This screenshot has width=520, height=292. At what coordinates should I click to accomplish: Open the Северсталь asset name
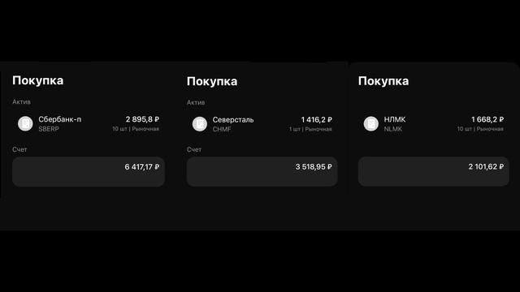233,120
